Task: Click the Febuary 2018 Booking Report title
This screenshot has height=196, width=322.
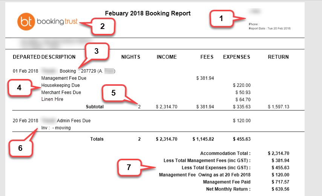Action: (x=147, y=14)
